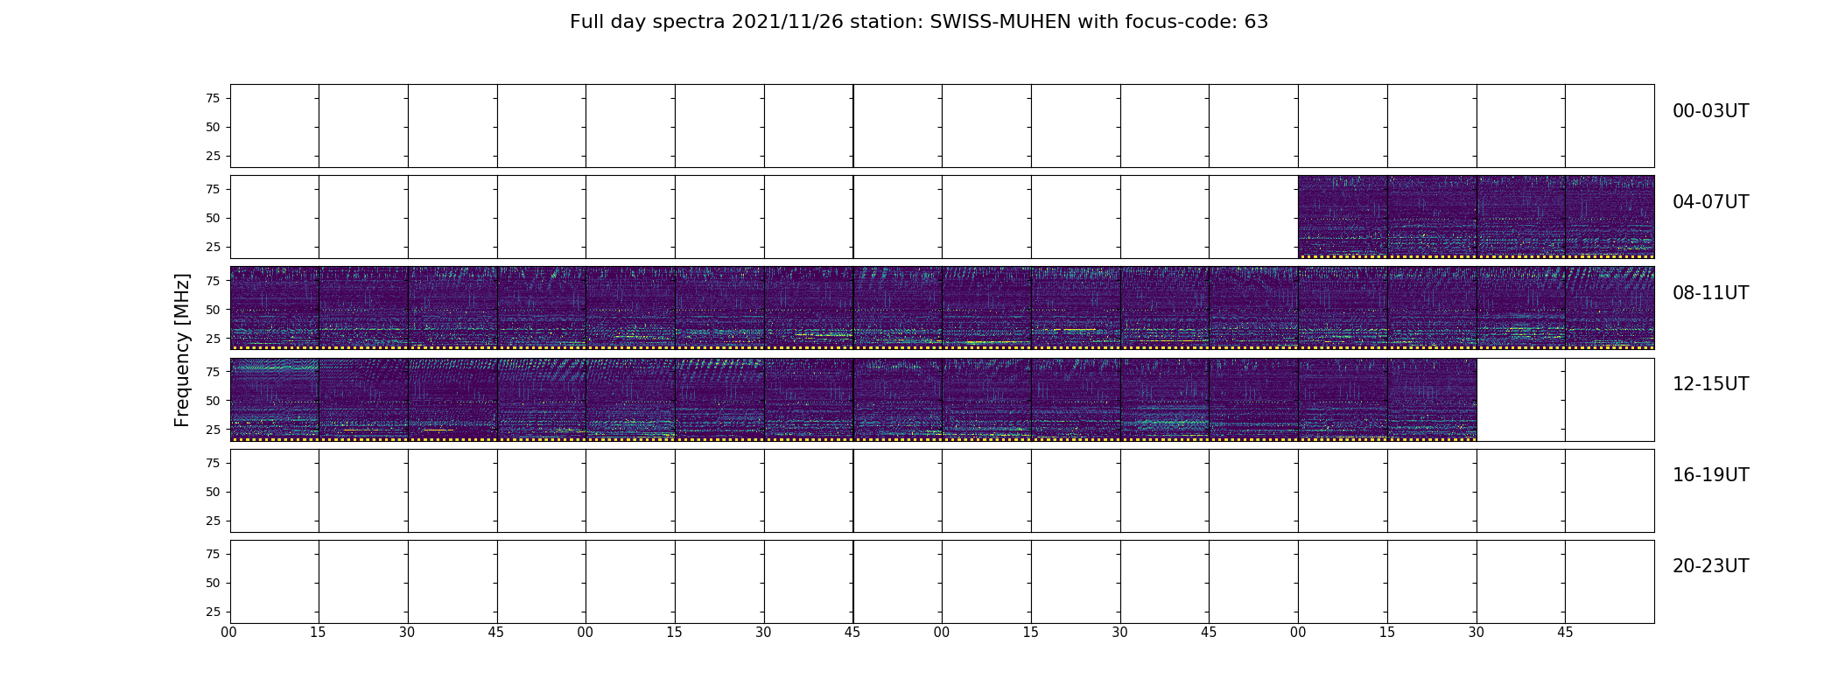Select the 20-23UT row label
Screen dimensions: 1838x700
coord(1710,566)
